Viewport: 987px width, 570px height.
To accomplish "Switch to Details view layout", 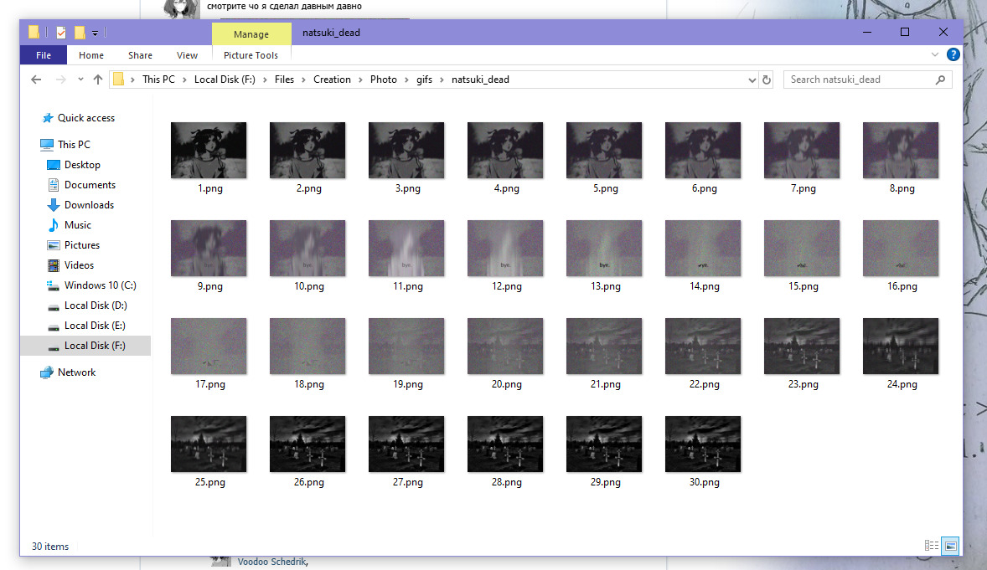I will 932,546.
